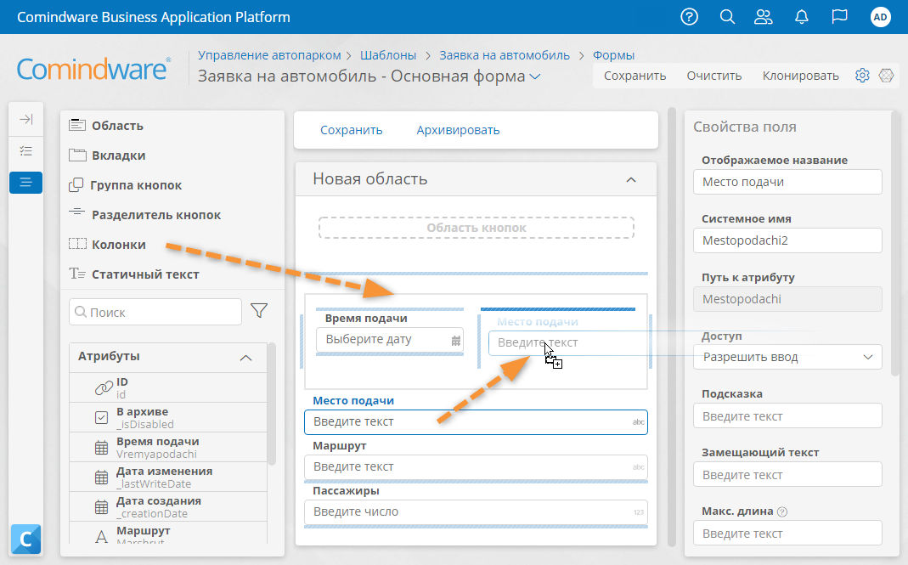
Task: Click form canvas vertical scrollbar
Action: [672, 326]
